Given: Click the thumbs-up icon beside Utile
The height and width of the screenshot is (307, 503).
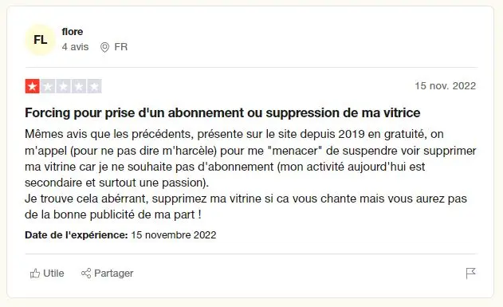Looking at the screenshot, I should coord(34,274).
